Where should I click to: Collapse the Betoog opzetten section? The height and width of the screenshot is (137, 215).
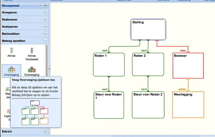45,41
